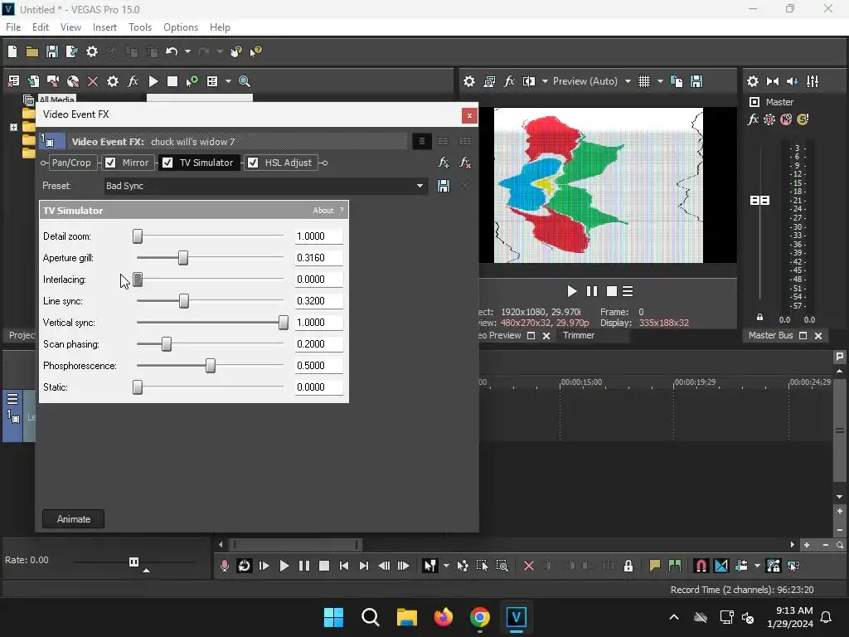This screenshot has height=637, width=849.
Task: Open the File menu
Action: 13,27
